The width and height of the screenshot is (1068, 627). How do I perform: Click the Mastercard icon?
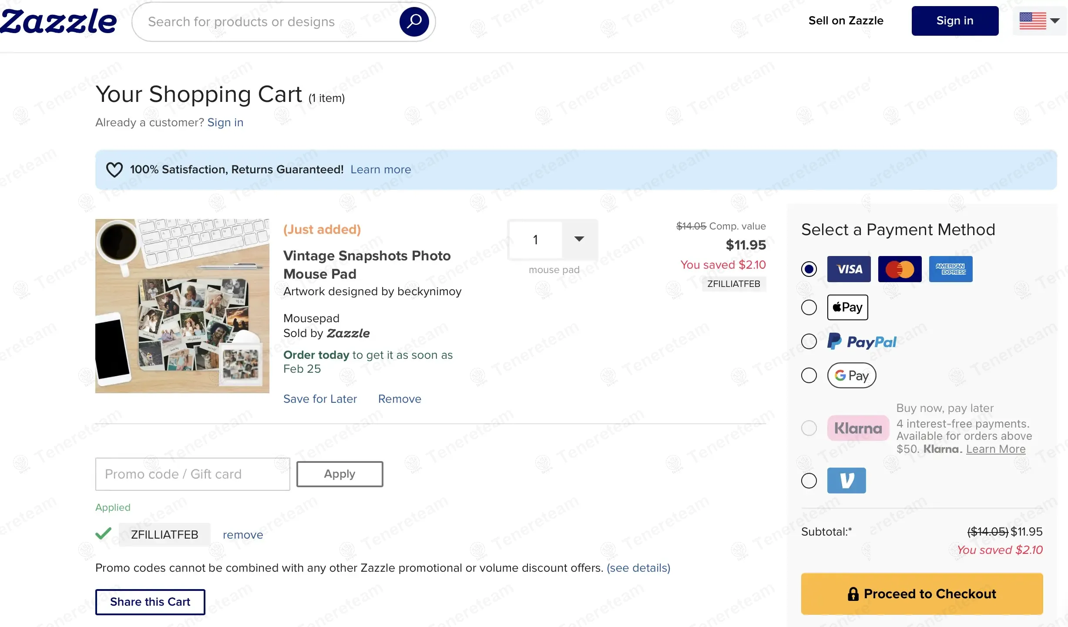click(900, 269)
